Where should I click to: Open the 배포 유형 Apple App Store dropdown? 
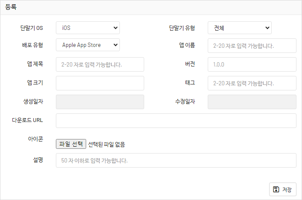click(x=88, y=44)
